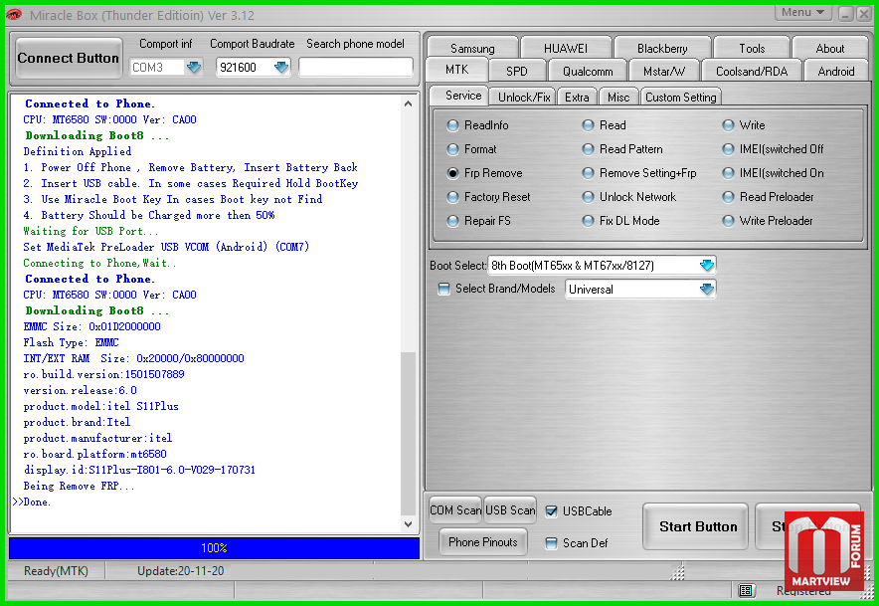Select the IMEI(switched On radio option

click(728, 173)
